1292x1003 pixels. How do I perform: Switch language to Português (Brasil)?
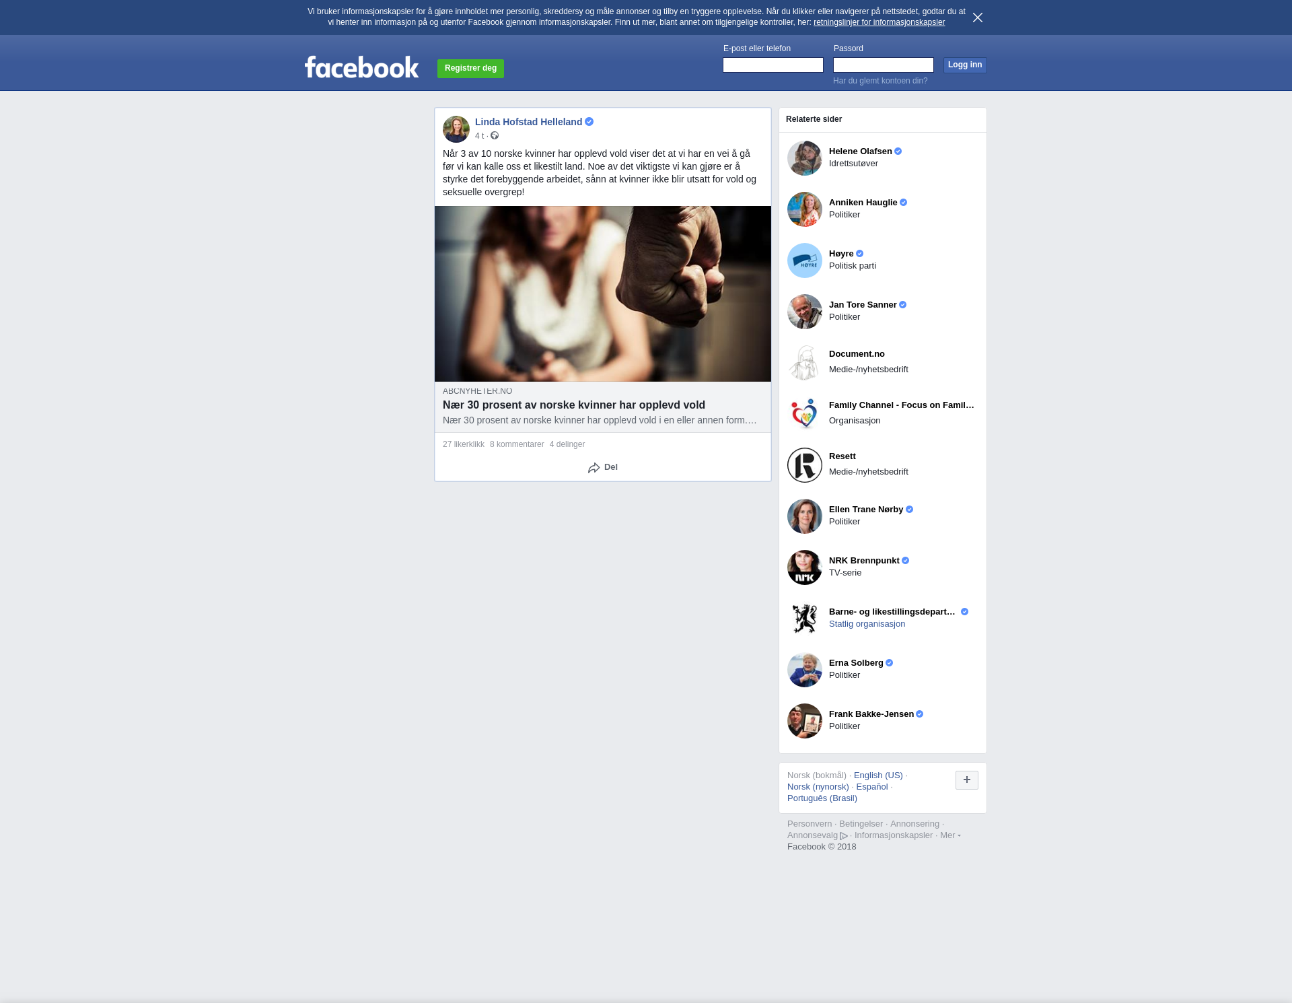(822, 798)
